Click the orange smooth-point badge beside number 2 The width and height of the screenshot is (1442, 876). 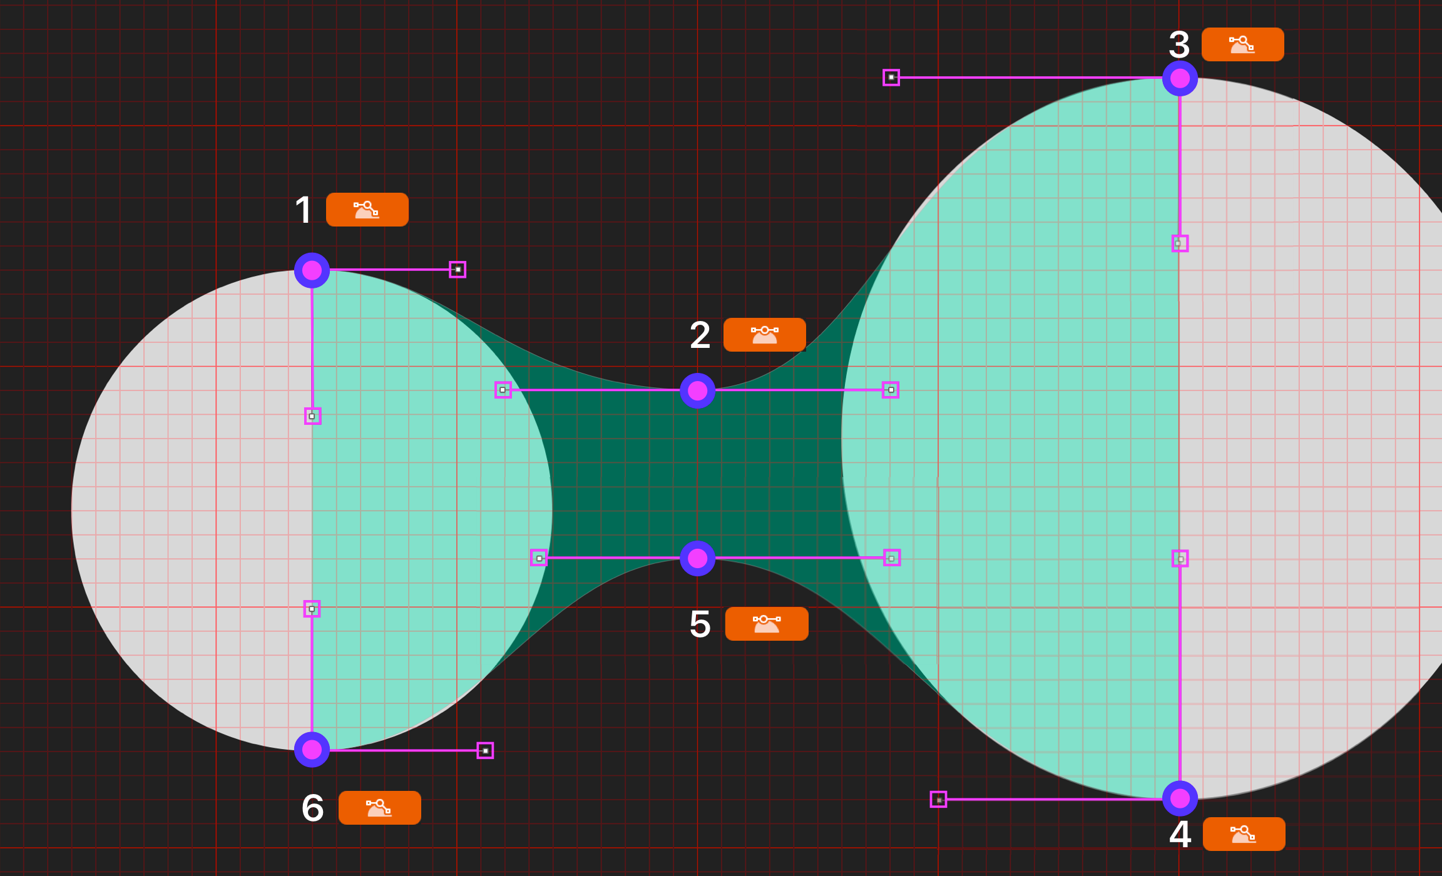point(764,335)
